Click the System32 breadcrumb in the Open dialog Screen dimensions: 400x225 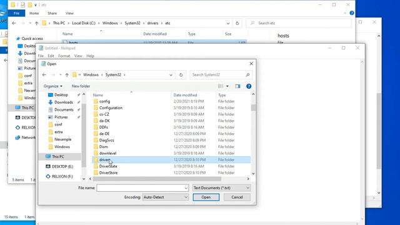point(113,75)
